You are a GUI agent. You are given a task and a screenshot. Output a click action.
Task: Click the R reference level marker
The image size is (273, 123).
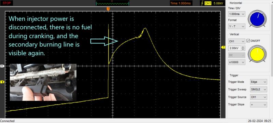pos(2,66)
